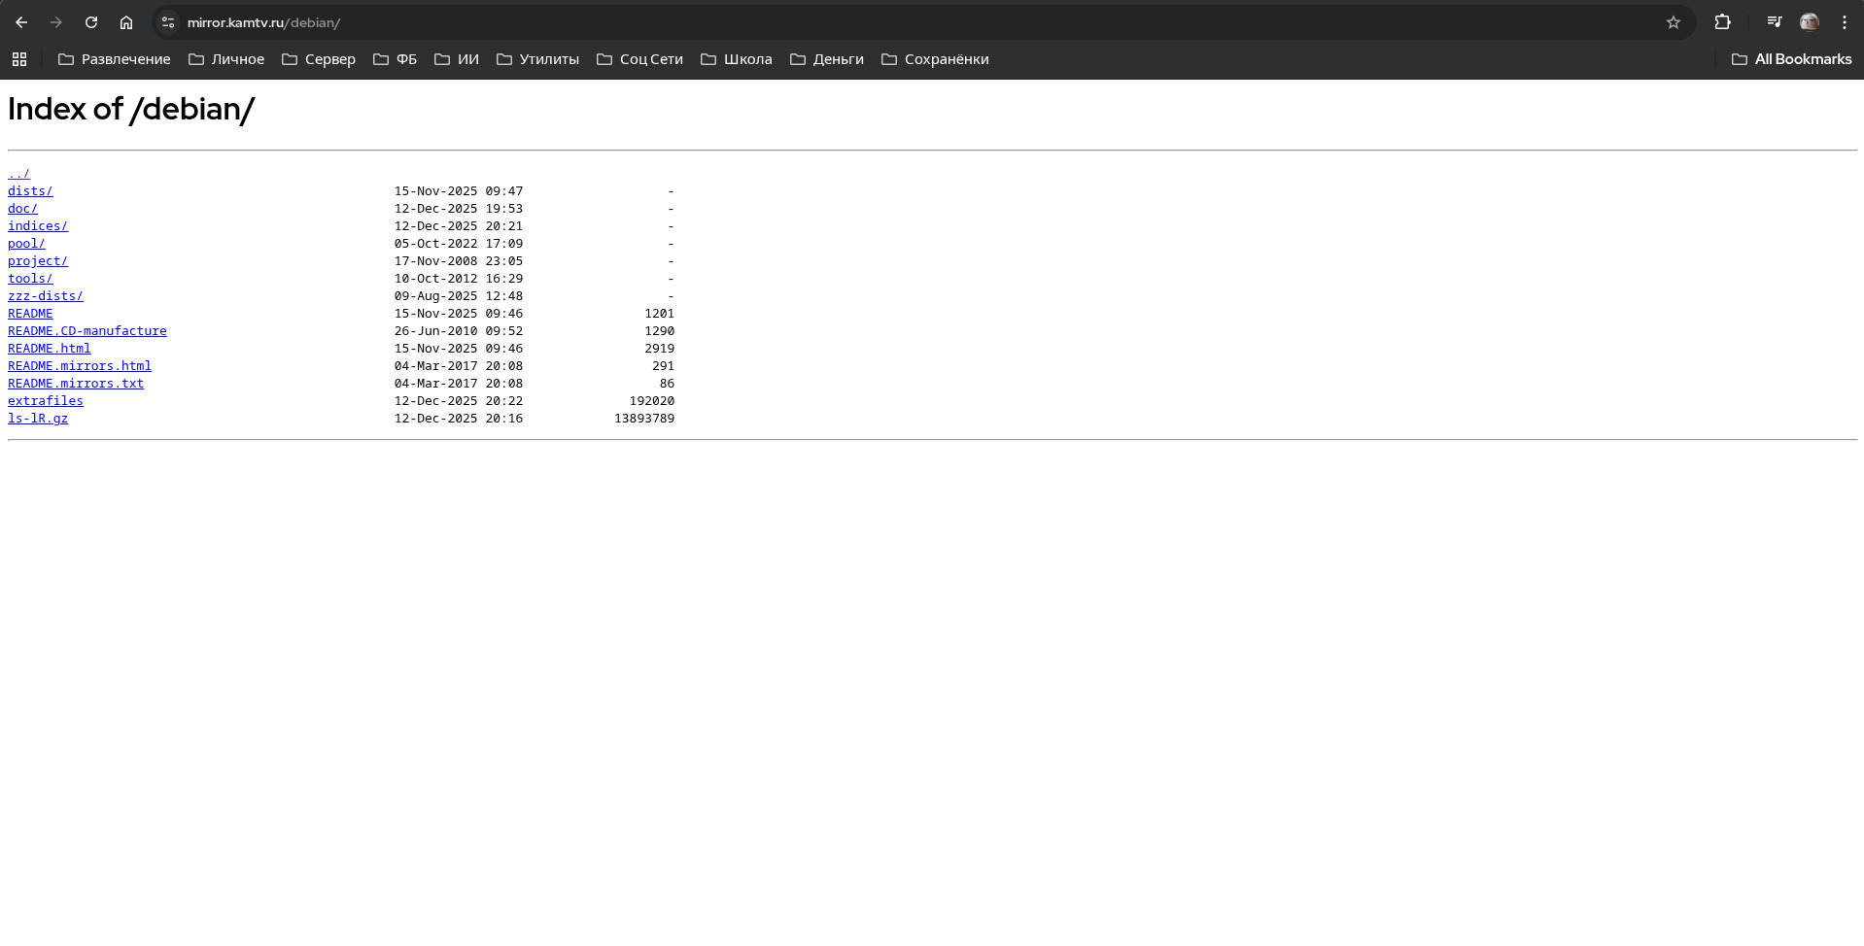
Task: Click the tools/ date 10-Oct-2012 16:29
Action: tap(459, 279)
